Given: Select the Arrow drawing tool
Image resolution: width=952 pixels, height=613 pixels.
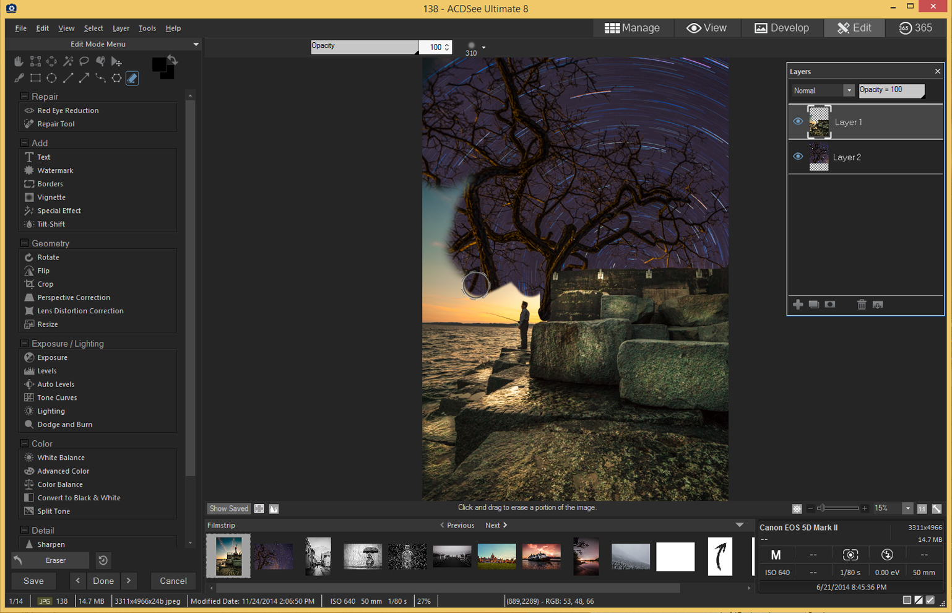Looking at the screenshot, I should pos(84,78).
